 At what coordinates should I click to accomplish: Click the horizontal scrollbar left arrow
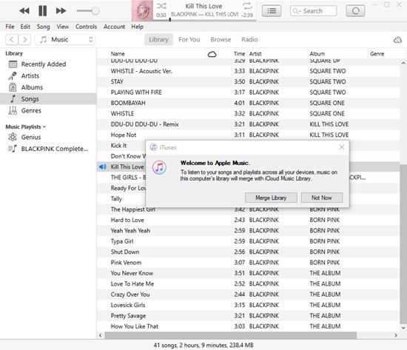[x=101, y=335]
